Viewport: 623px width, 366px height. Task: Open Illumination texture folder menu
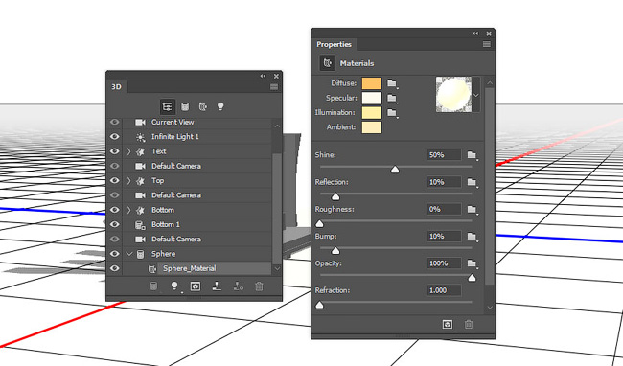pyautogui.click(x=392, y=113)
